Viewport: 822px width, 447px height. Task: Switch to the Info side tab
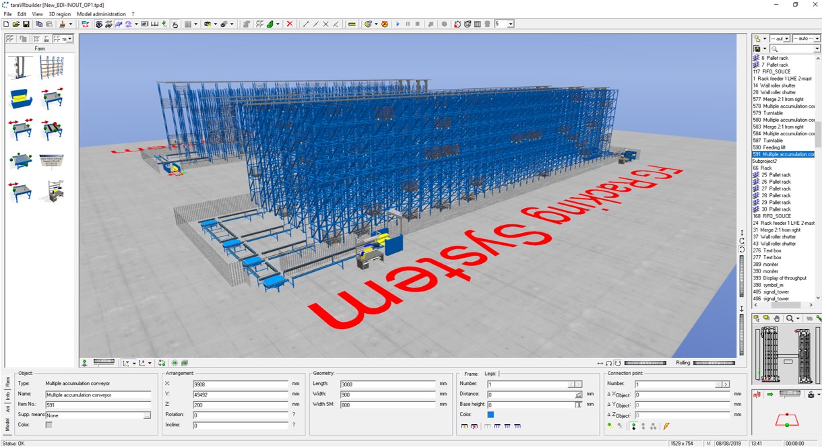[7, 395]
